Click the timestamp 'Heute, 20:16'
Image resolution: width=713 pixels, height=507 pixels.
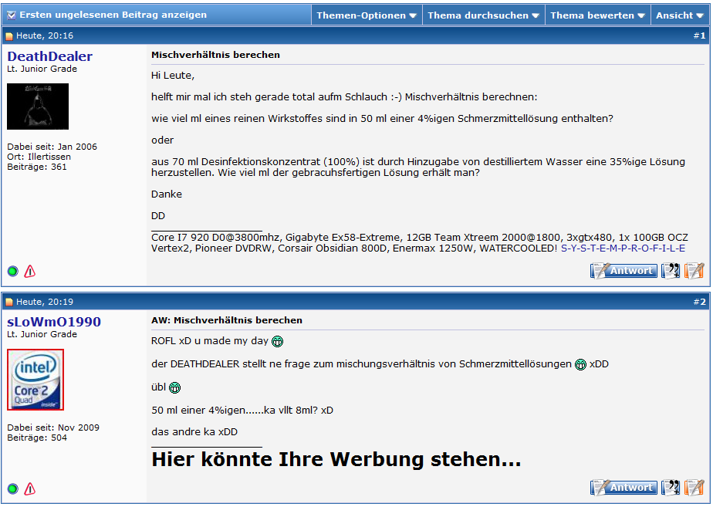(x=45, y=36)
